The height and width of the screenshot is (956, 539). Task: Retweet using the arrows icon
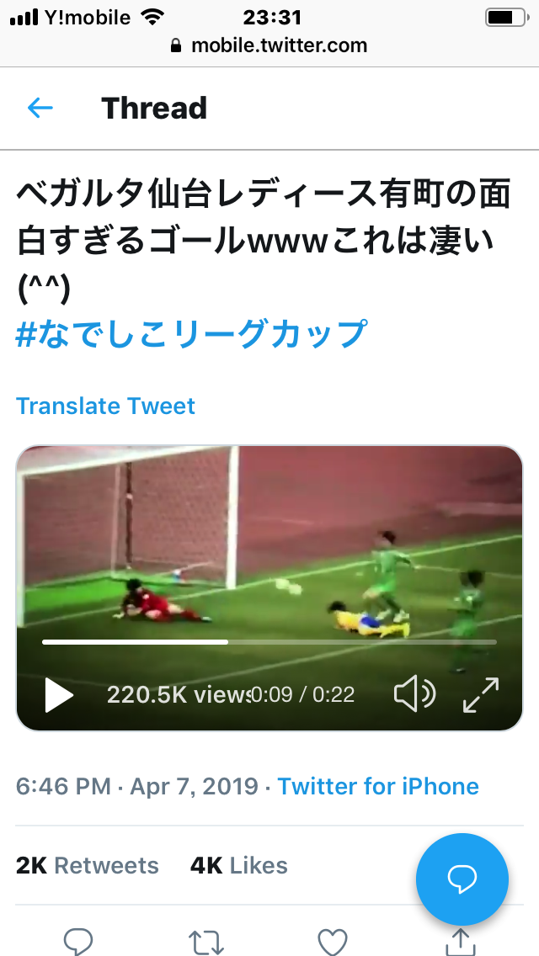pos(206,942)
